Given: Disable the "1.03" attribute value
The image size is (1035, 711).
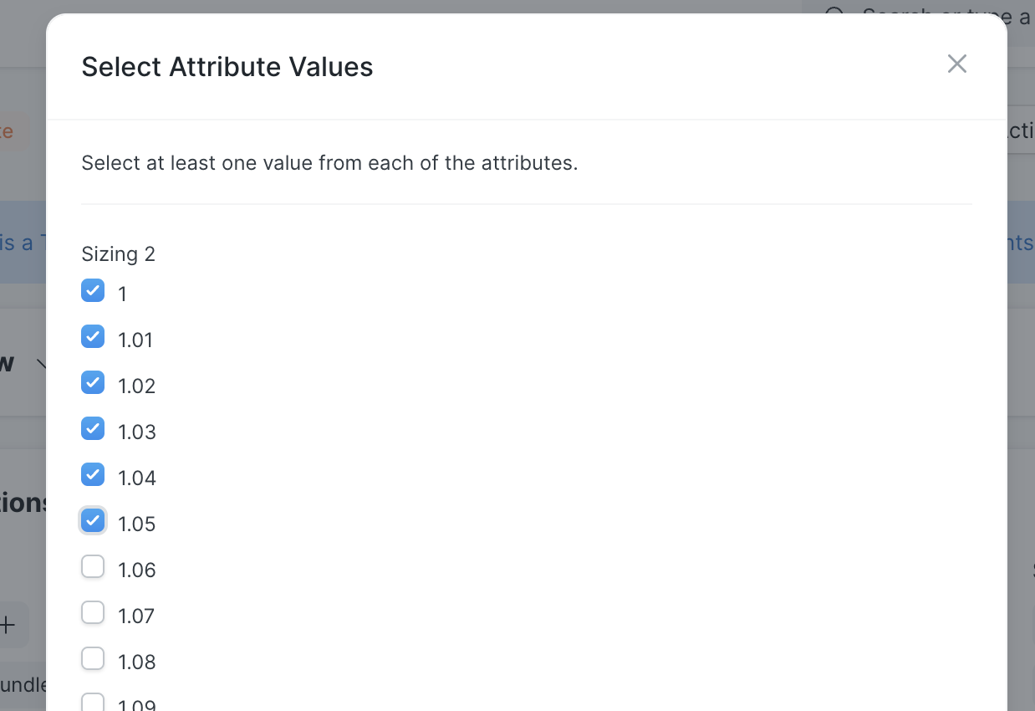Looking at the screenshot, I should coord(93,428).
